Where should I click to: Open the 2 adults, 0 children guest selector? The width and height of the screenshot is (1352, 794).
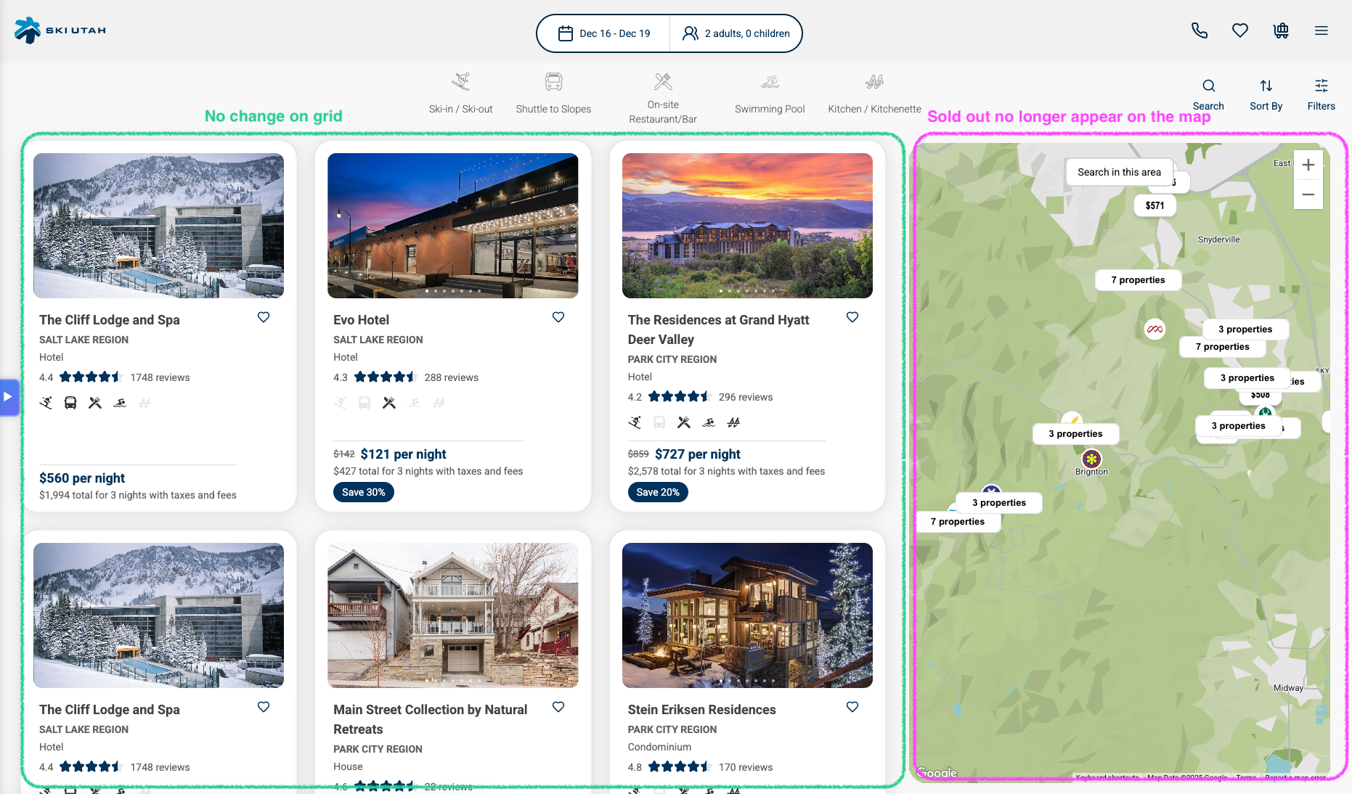[x=736, y=33]
